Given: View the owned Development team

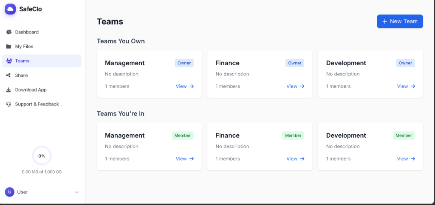Looking at the screenshot, I should click(406, 86).
